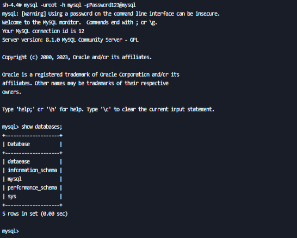
Task: Click the Database column header
Action: (x=18, y=144)
